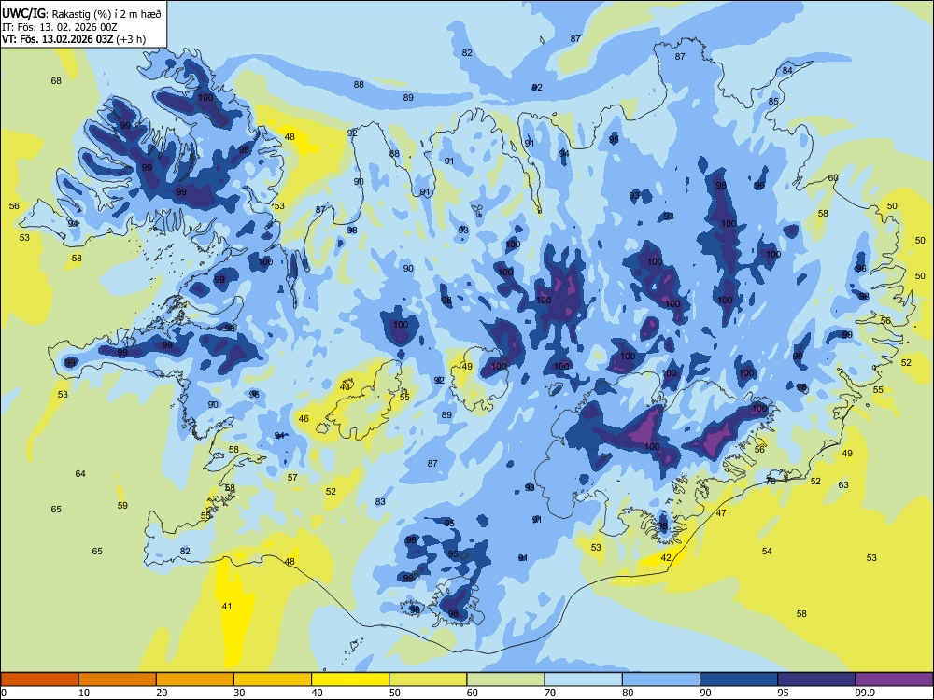Viewport: 934px width, 700px height.
Task: Click the map value '41' in the yellow area
Action: point(227,607)
